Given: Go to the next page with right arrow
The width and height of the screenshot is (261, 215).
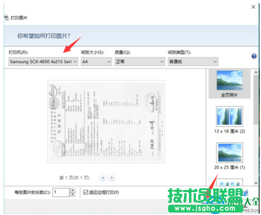Looking at the screenshot, I should click(112, 178).
